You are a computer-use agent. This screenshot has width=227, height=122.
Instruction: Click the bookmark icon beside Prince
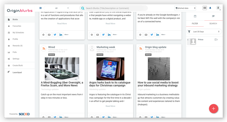[216, 40]
